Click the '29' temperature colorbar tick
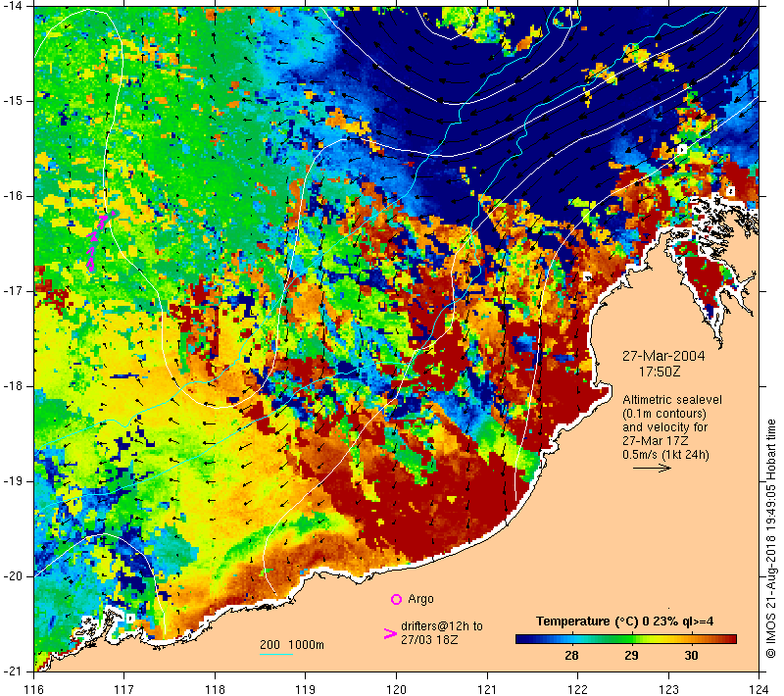 pyautogui.click(x=631, y=656)
